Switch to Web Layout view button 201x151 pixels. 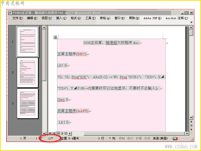point(54,134)
